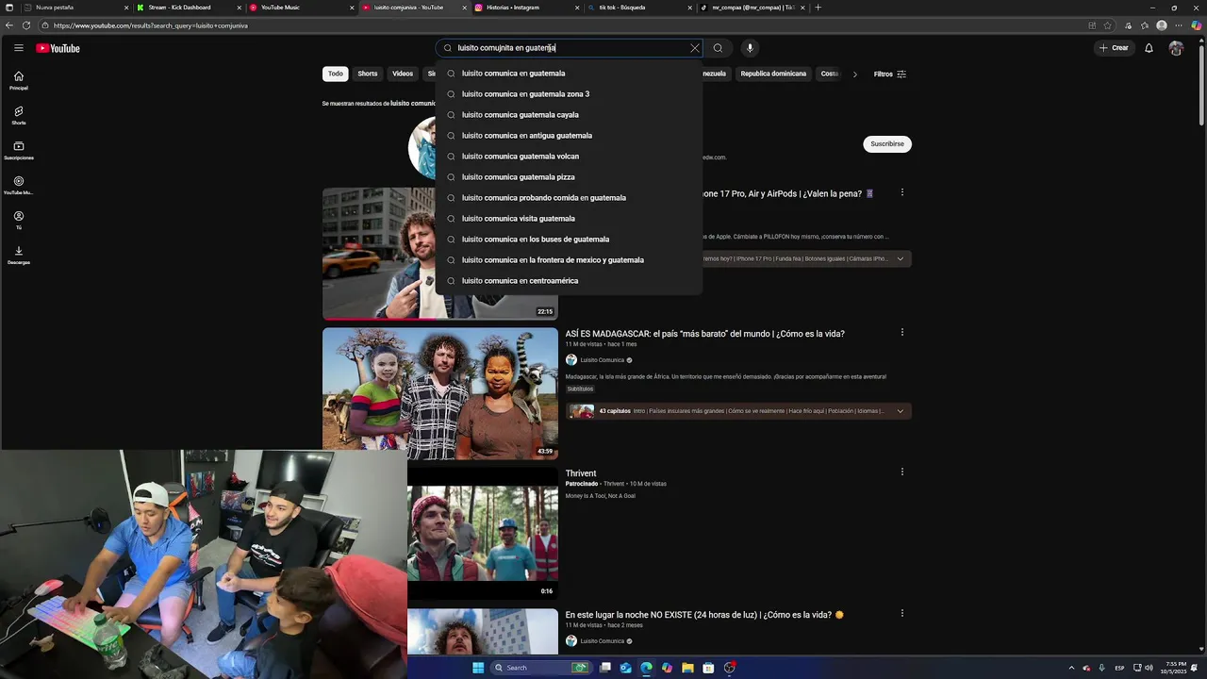The height and width of the screenshot is (679, 1207).
Task: Click the browser address bar URL
Action: (x=151, y=25)
